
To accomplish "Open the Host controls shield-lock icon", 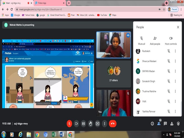I will (x=178, y=124).
